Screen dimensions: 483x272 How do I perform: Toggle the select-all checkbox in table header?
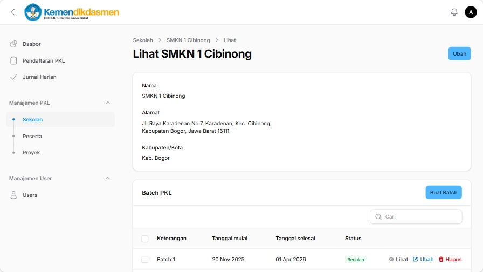coord(144,239)
